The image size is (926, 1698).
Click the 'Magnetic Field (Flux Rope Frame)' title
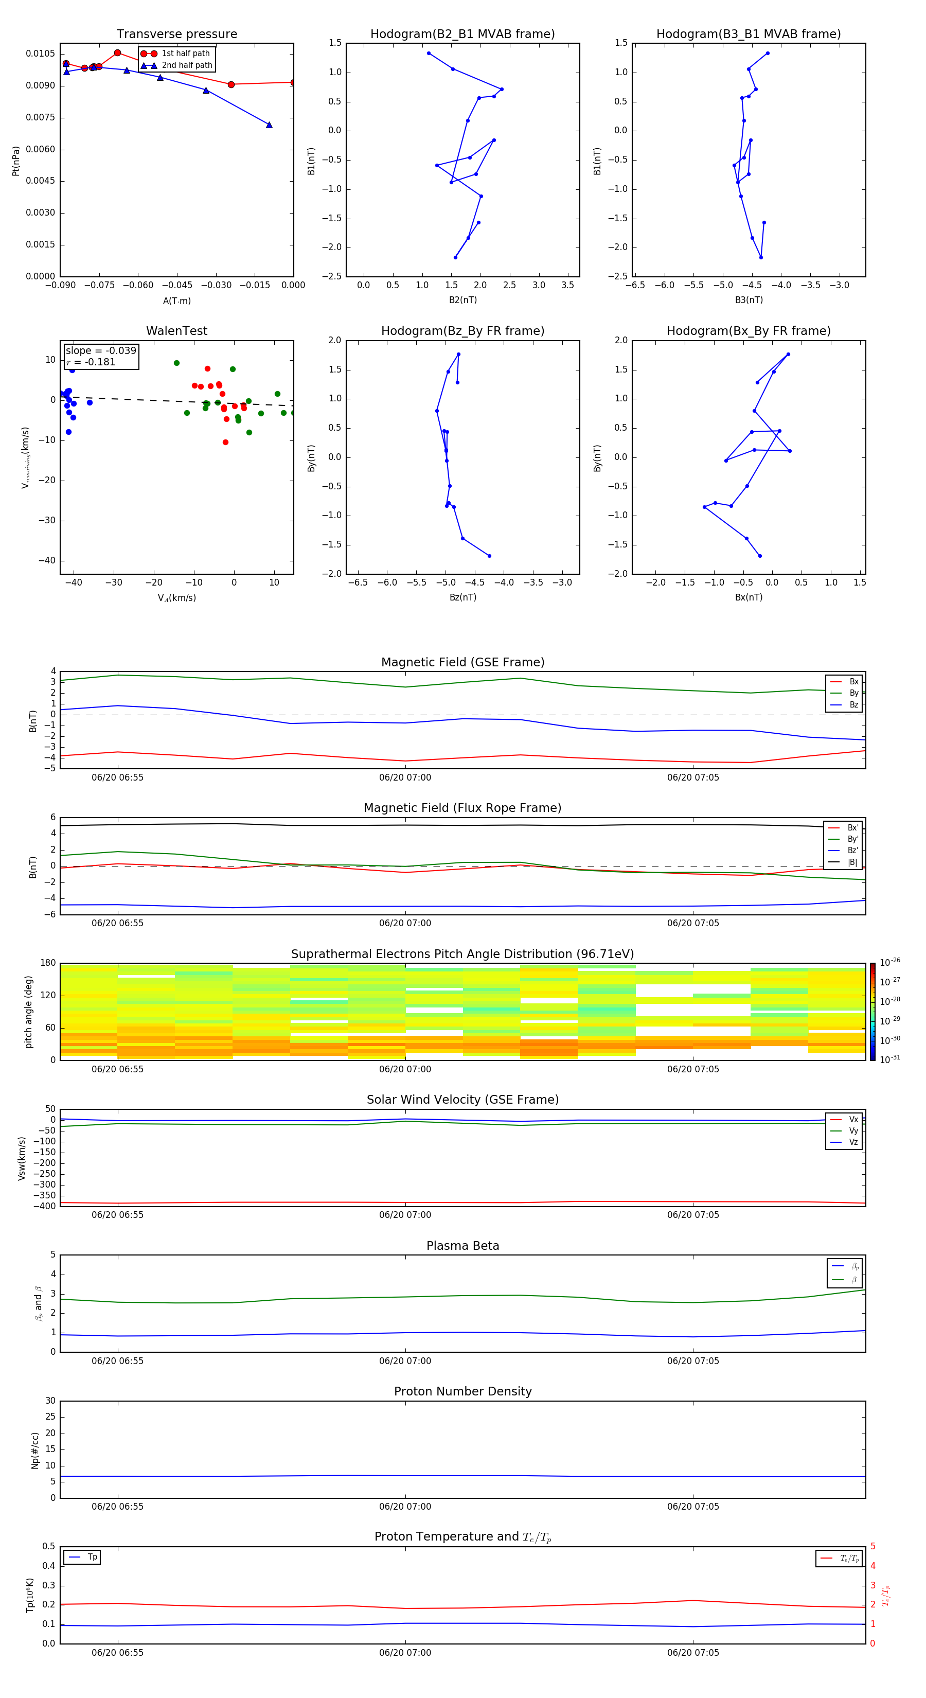tap(462, 808)
